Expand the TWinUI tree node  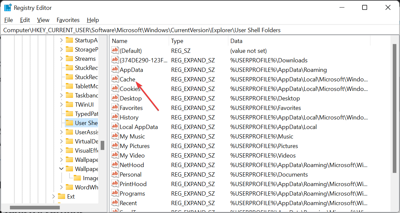click(61, 104)
